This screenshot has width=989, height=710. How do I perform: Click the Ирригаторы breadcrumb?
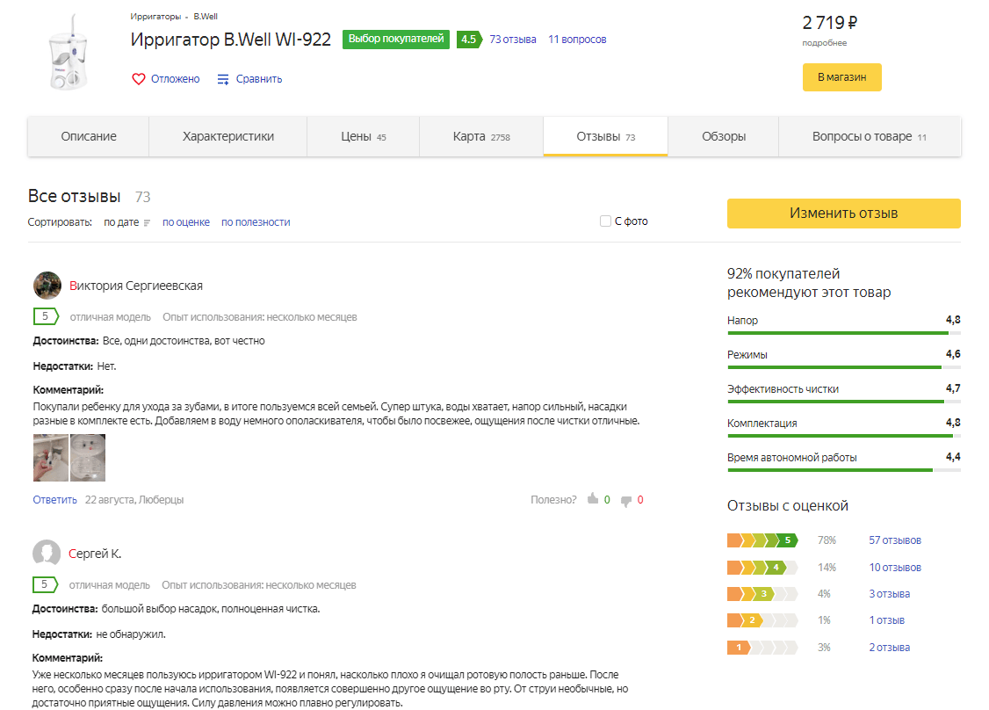pyautogui.click(x=155, y=17)
